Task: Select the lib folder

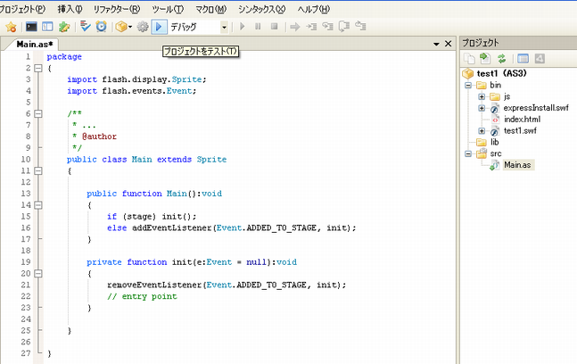Action: coord(495,142)
